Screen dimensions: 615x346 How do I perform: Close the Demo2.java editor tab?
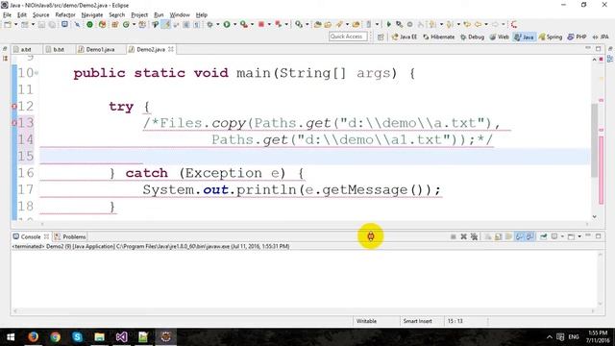[x=171, y=49]
